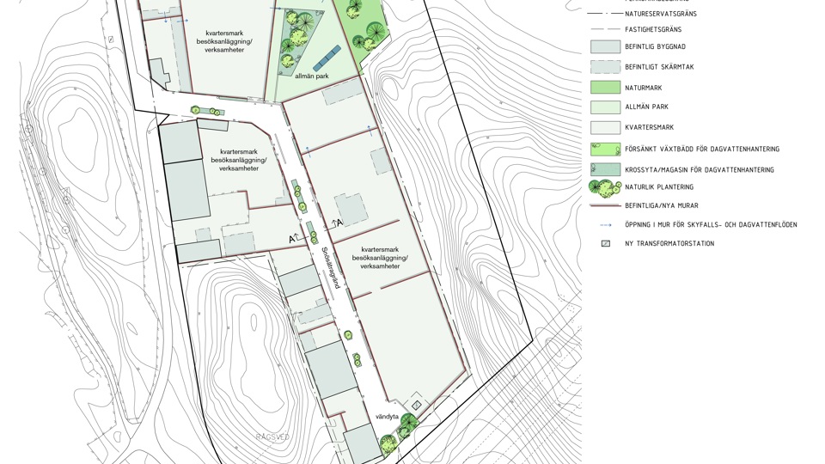Click the Krossyta/Magasin legend symbol
825x464 pixels.
(x=605, y=170)
